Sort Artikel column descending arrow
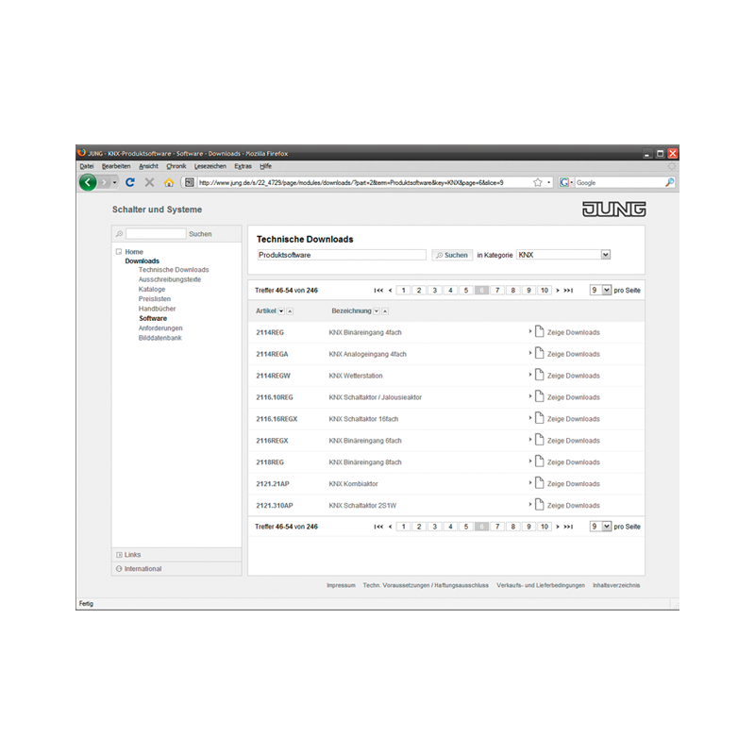The height and width of the screenshot is (755, 755). (281, 311)
